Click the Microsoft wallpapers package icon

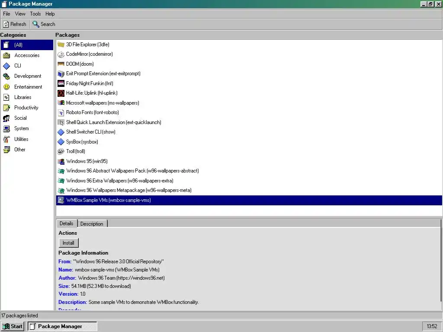click(x=61, y=103)
